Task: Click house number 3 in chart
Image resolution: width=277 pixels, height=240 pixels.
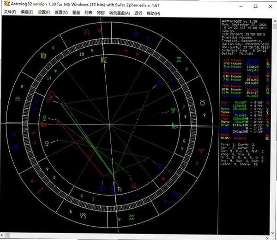Action: coord(93,199)
